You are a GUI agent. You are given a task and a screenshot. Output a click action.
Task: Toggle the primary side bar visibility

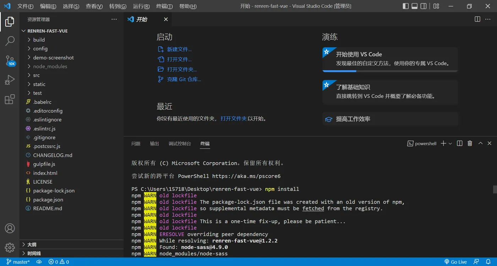406,6
